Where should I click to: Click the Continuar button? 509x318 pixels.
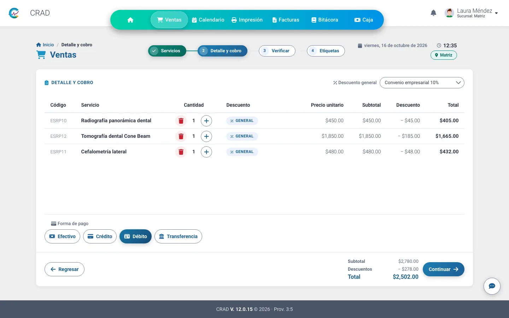point(444,269)
